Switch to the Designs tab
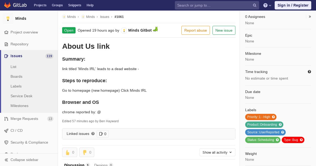Screen dimensions: 316x166 104,165
